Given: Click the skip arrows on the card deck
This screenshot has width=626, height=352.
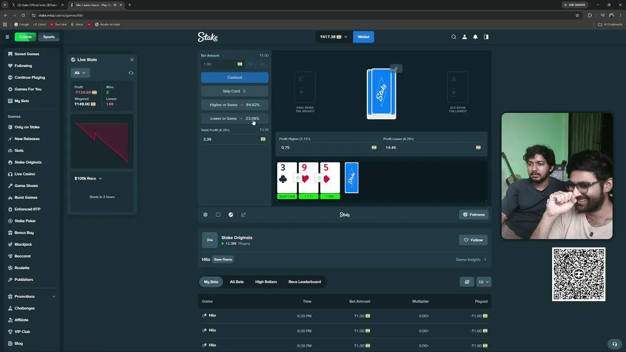Looking at the screenshot, I should point(396,68).
